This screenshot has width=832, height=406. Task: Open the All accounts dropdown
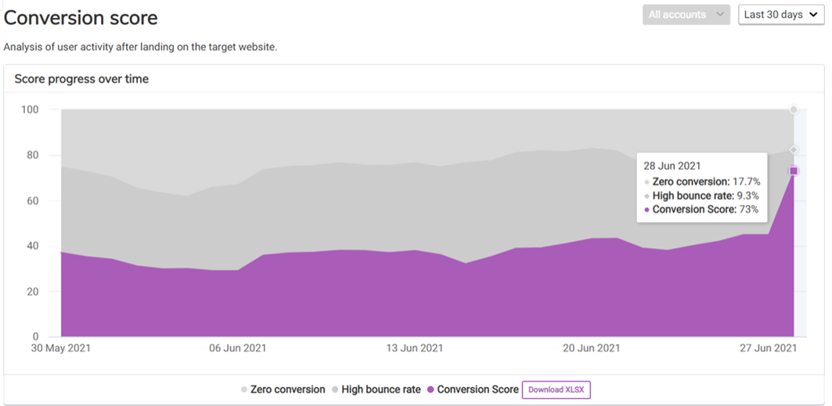tap(686, 15)
